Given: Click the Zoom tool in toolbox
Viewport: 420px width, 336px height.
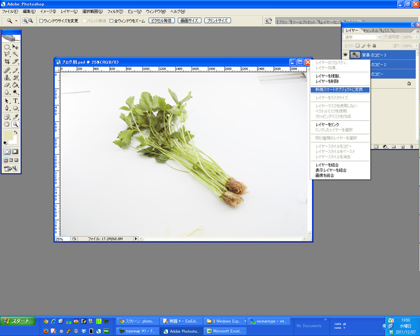Looking at the screenshot, I should (15, 124).
